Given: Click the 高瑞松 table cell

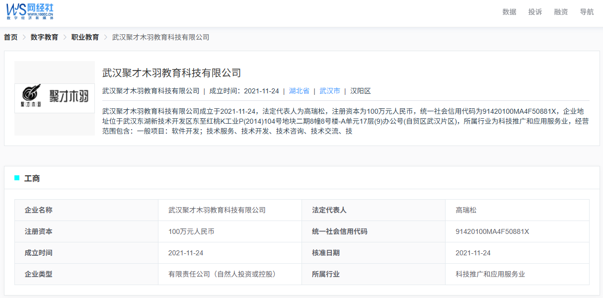Looking at the screenshot, I should 517,210.
